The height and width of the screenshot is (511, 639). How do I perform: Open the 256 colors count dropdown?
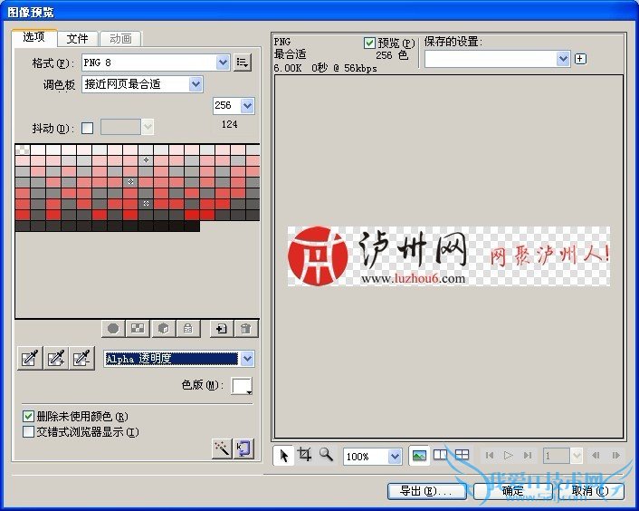(247, 106)
